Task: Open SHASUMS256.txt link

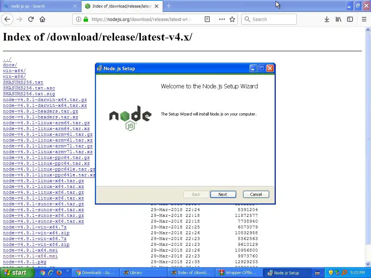Action: 23,82
